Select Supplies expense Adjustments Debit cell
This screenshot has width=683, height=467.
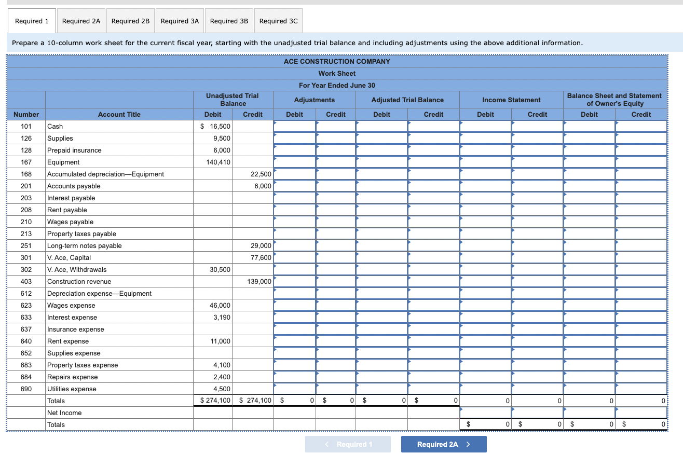[x=294, y=353]
